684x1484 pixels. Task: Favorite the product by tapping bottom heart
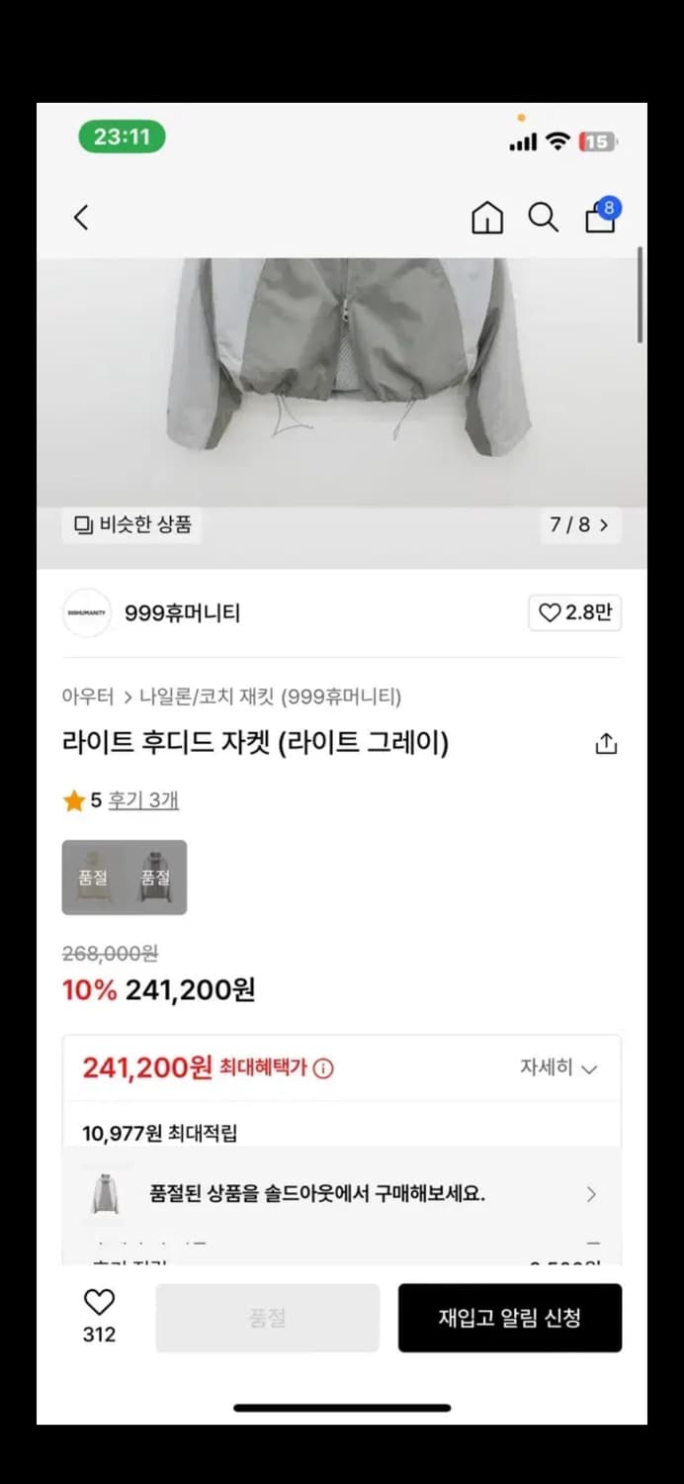[x=99, y=1306]
